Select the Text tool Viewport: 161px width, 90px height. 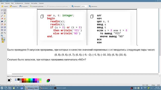point(5,13)
